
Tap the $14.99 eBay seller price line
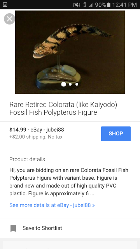point(37,130)
